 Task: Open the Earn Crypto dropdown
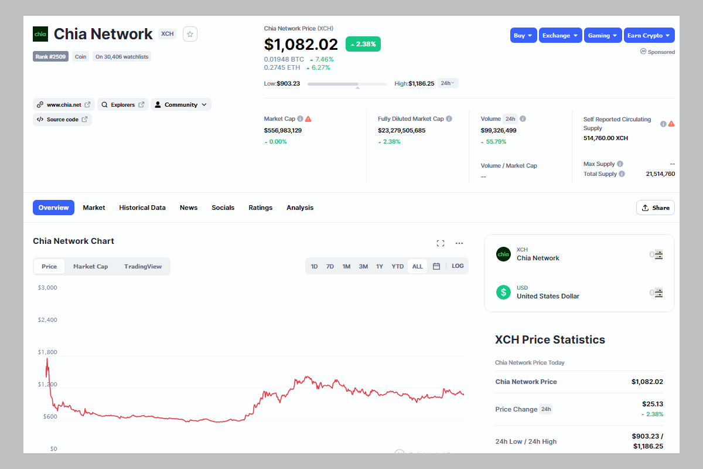click(x=649, y=36)
